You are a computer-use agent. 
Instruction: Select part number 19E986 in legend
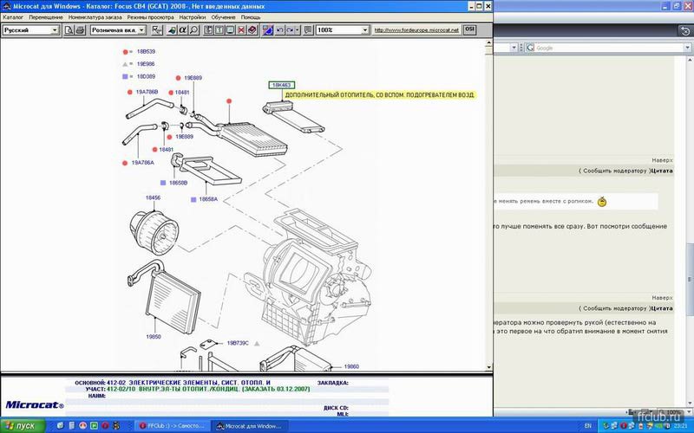[x=146, y=64]
